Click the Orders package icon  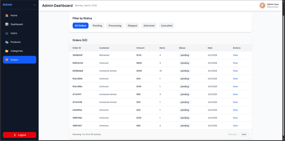point(7,60)
